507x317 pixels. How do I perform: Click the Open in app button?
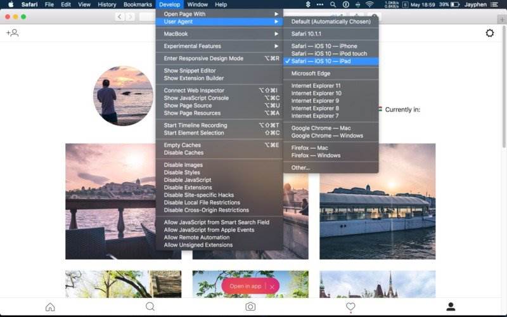click(x=245, y=287)
